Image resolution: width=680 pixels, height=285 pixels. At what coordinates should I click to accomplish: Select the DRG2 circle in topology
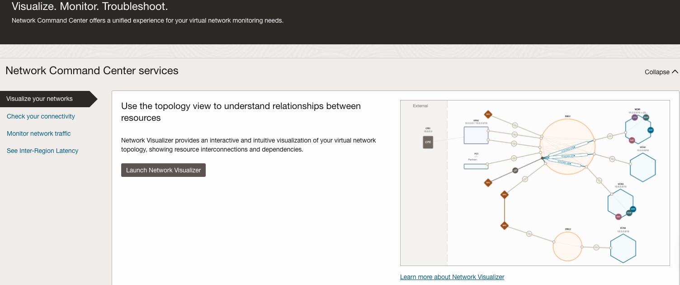(567, 247)
